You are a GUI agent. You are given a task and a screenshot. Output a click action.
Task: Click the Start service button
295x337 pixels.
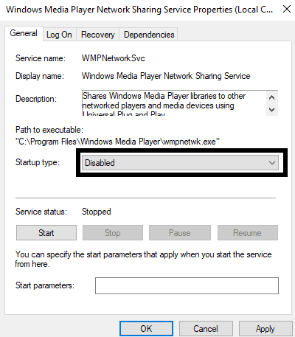46,233
